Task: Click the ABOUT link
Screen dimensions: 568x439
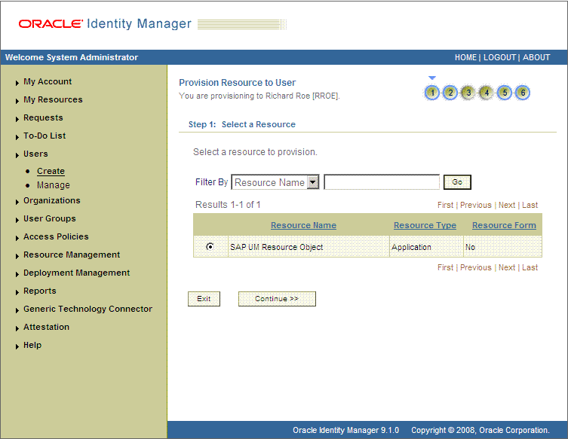Action: 536,57
